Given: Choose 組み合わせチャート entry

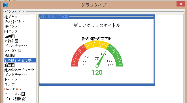Looking at the screenshot, I should pyautogui.click(x=20, y=70).
